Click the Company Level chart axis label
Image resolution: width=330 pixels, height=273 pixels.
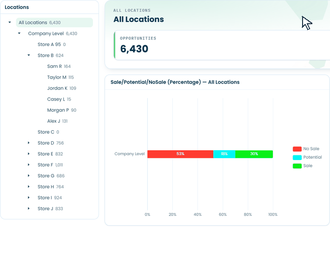click(x=129, y=154)
